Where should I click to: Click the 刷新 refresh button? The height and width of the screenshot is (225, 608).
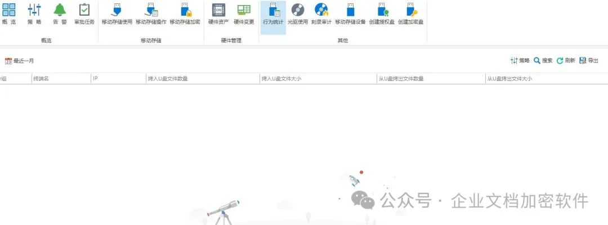566,60
